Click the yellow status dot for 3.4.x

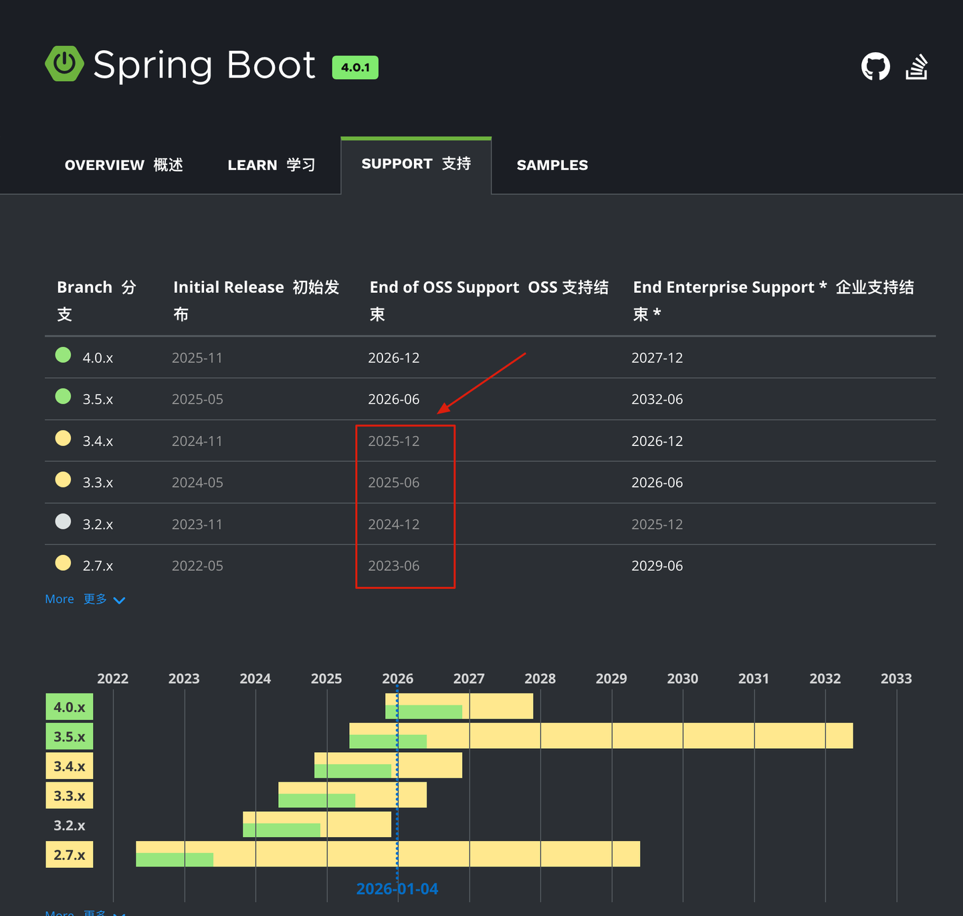point(63,438)
